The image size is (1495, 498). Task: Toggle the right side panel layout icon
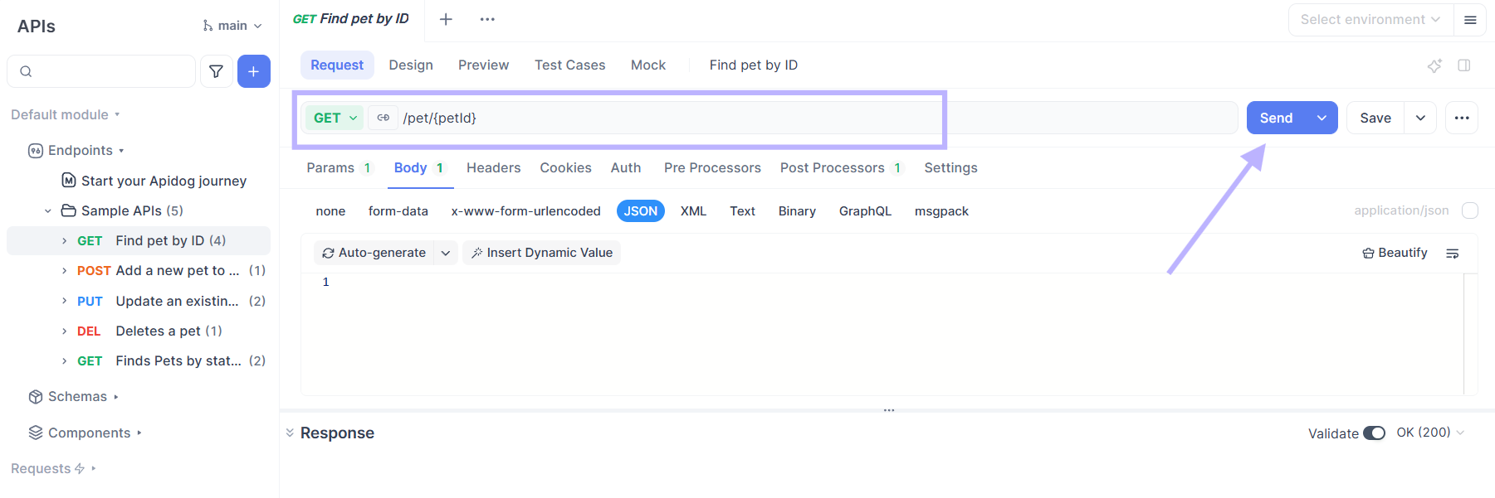tap(1464, 65)
